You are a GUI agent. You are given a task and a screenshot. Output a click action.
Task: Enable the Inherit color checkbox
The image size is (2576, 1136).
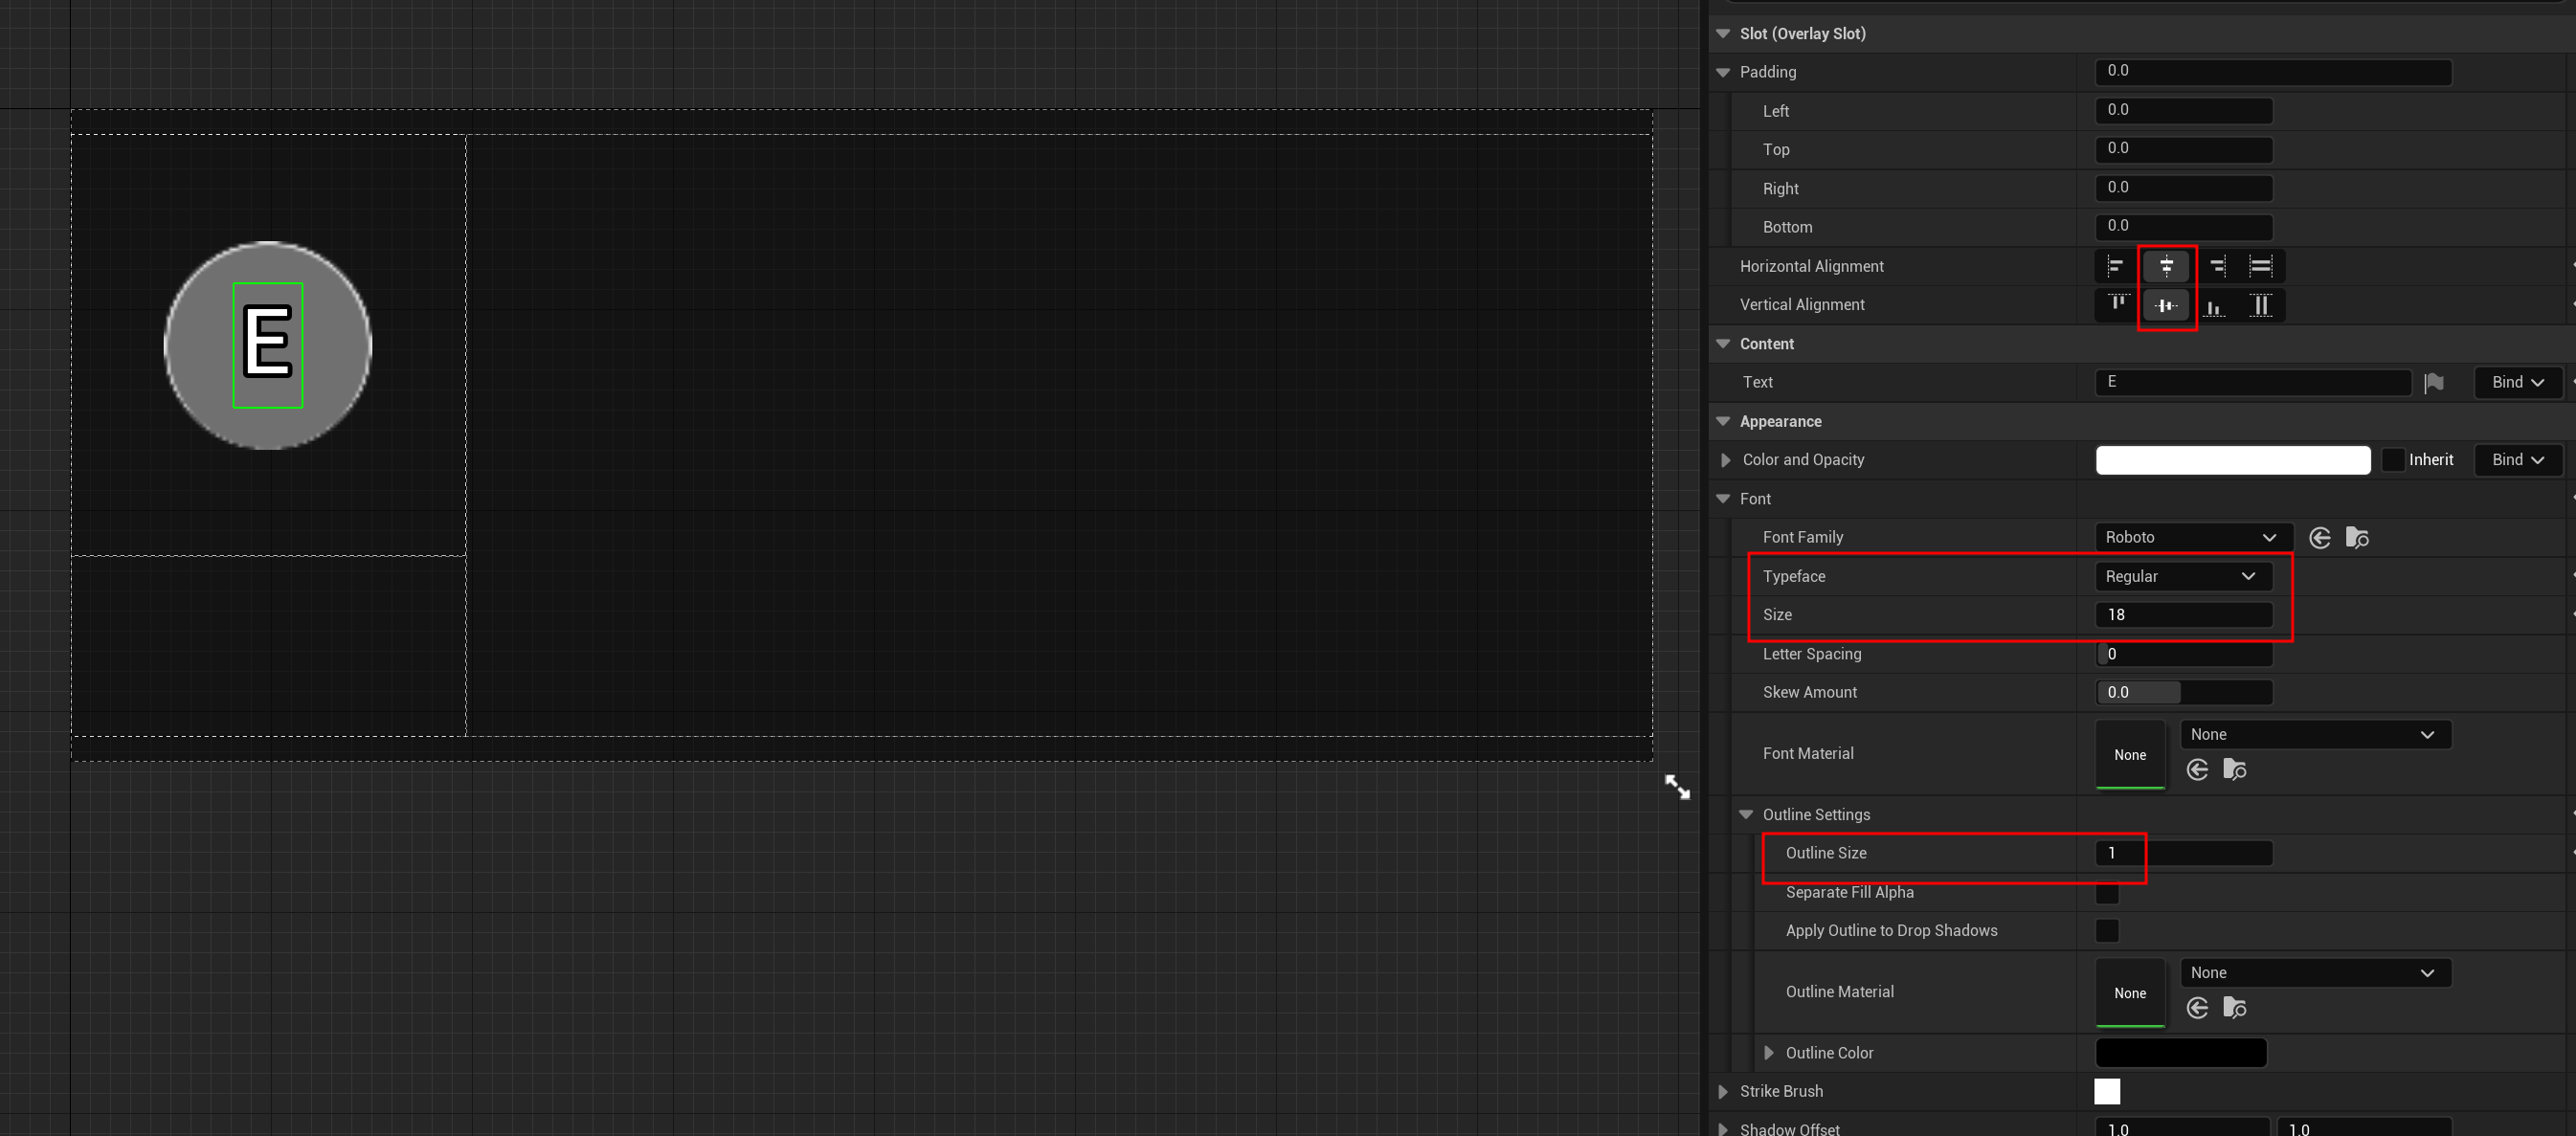pyautogui.click(x=2393, y=460)
